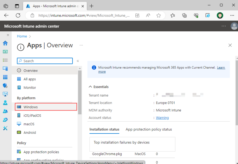Refresh the page
This screenshot has width=238, height=164.
point(18,15)
